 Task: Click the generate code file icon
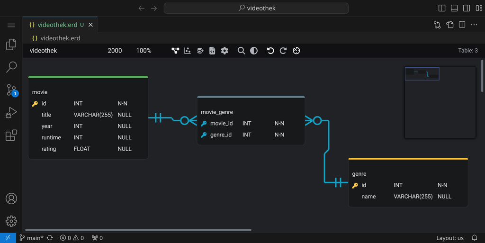pos(212,51)
